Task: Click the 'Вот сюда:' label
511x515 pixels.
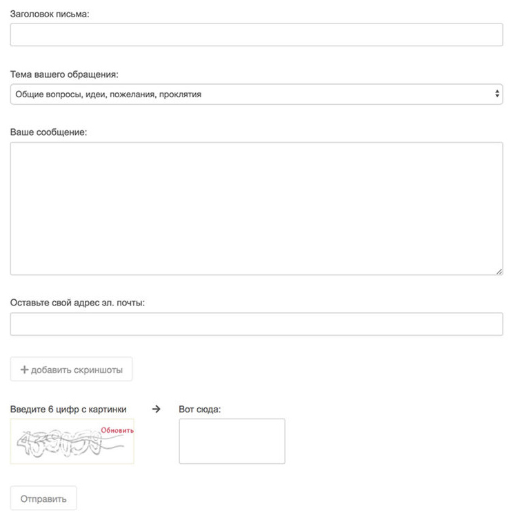Action: coord(199,409)
